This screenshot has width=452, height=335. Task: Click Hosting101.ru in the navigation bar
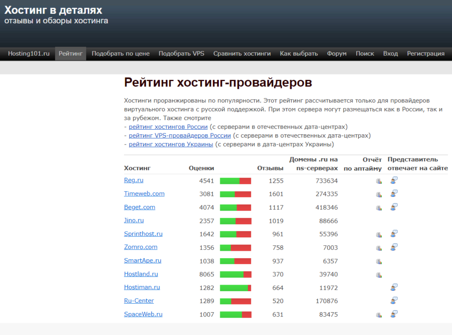pyautogui.click(x=29, y=53)
